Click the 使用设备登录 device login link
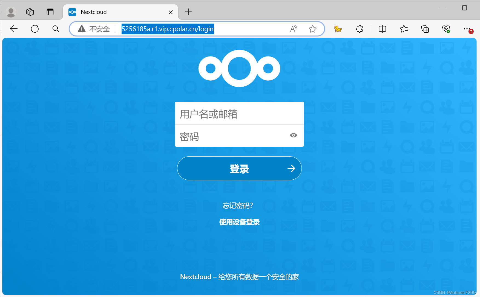 tap(239, 222)
